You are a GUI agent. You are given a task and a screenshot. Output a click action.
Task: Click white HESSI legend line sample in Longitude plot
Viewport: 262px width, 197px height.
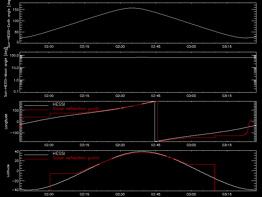pos(36,105)
